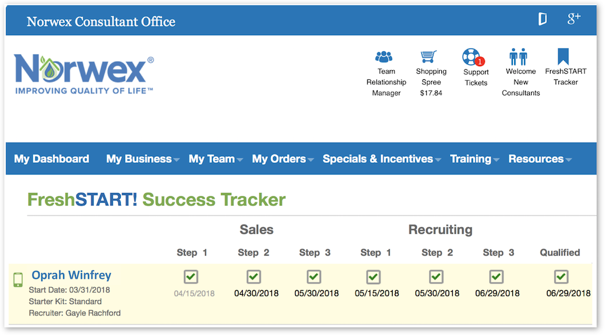Open the Team Relationship Manager icon
607x336 pixels.
[x=384, y=57]
